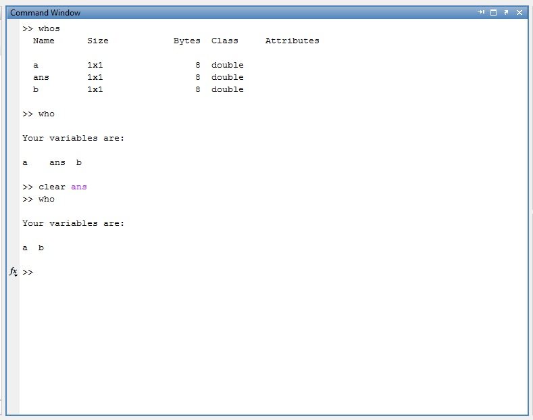Click the 'Bytes' column header
Image resolution: width=533 pixels, height=420 pixels.
point(187,41)
